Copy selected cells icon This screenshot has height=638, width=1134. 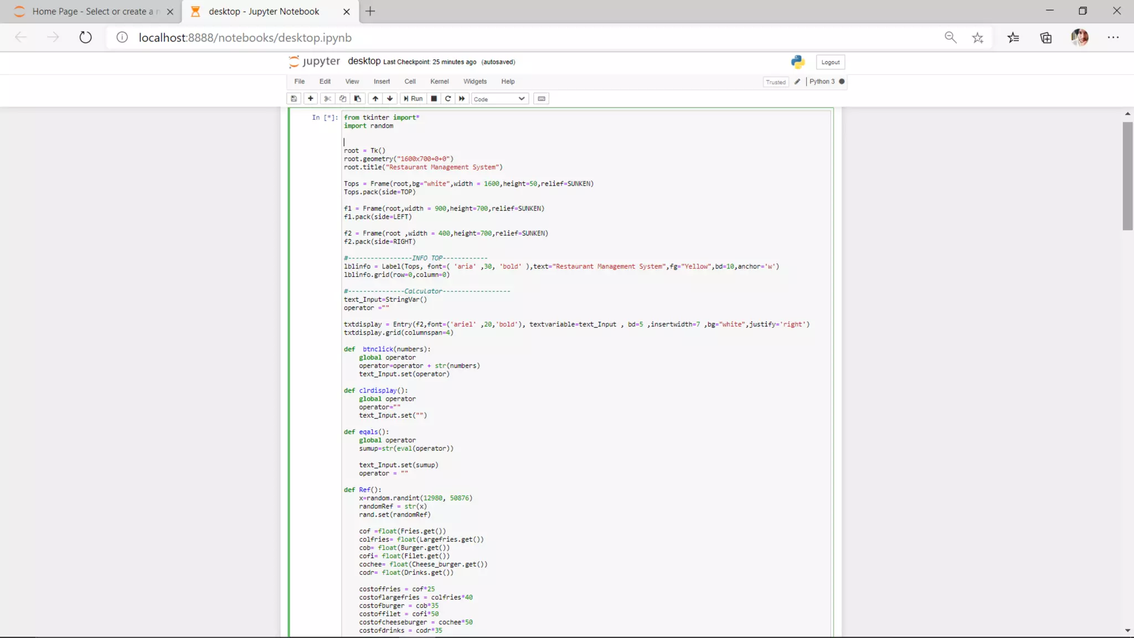[x=343, y=99]
